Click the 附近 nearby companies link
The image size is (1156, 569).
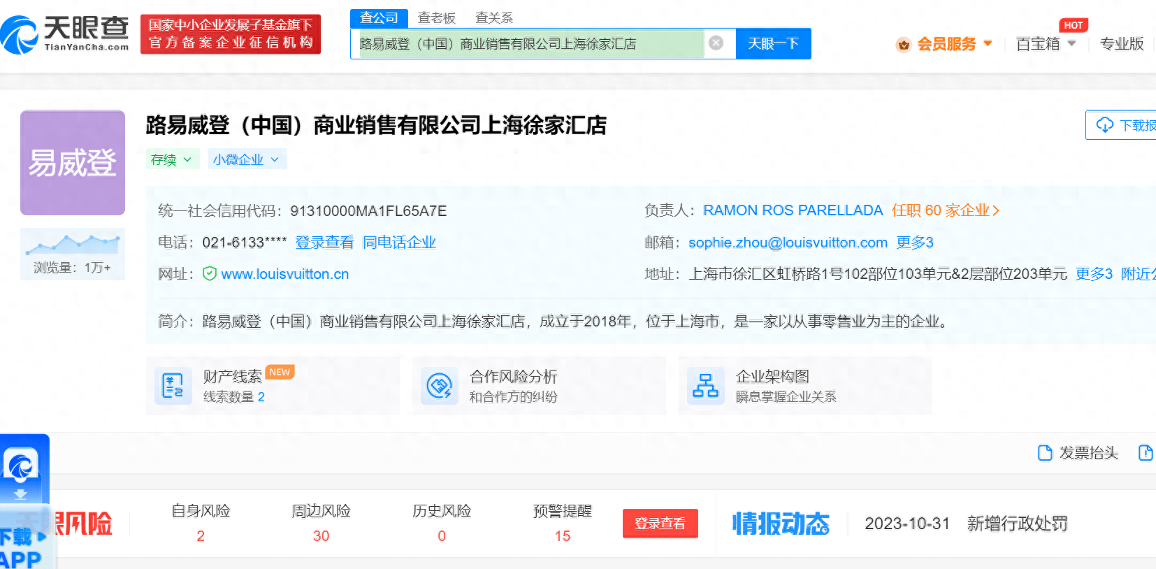1138,274
